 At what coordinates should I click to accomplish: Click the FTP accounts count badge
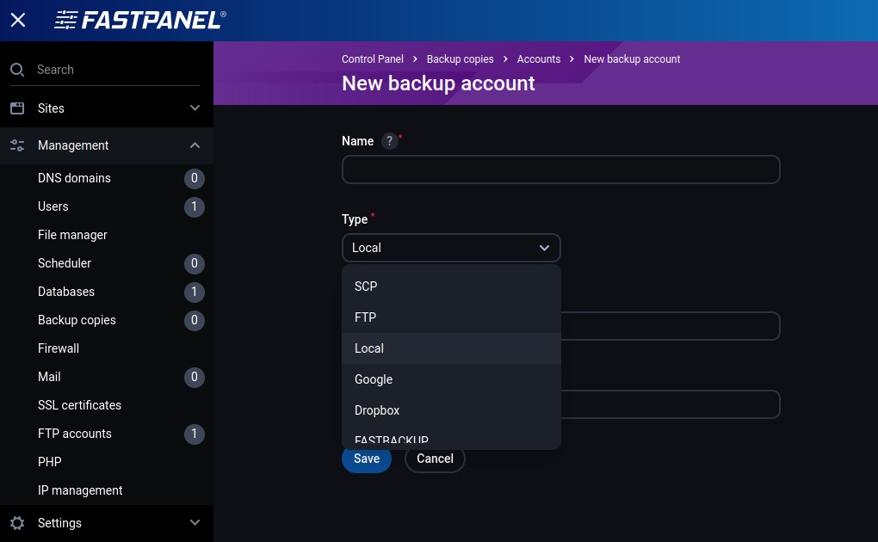[x=195, y=434]
